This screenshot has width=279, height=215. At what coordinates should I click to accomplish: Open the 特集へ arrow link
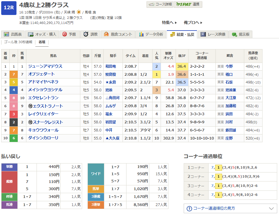(x=170, y=22)
